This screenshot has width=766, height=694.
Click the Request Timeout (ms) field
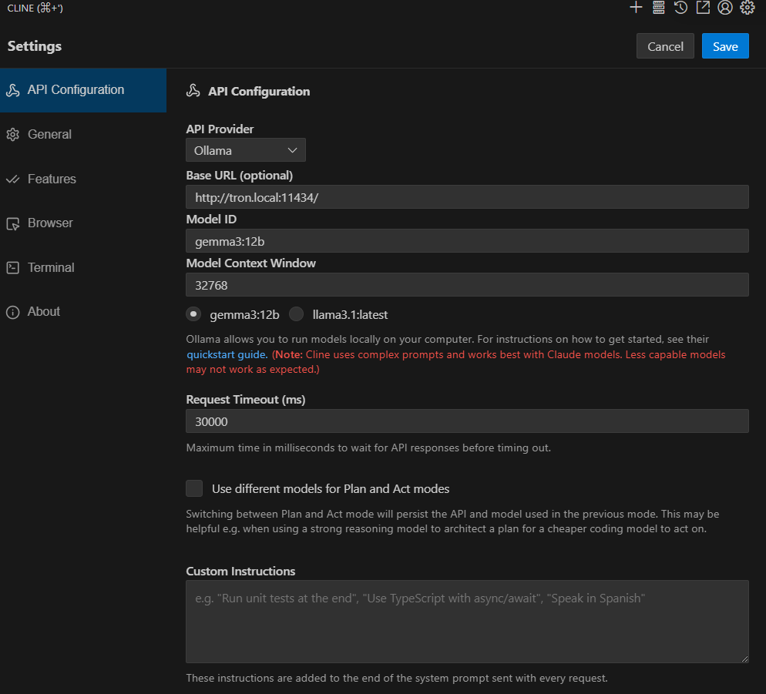[467, 421]
